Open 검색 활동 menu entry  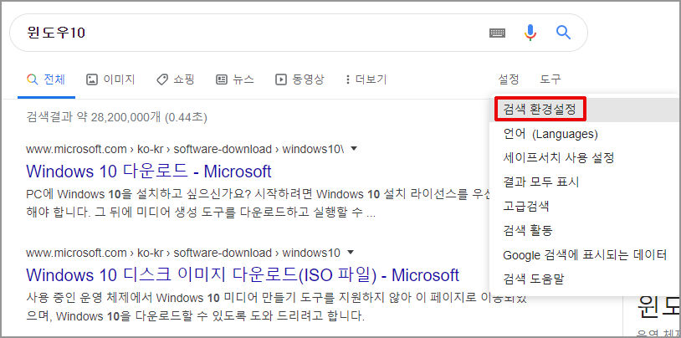point(585,230)
